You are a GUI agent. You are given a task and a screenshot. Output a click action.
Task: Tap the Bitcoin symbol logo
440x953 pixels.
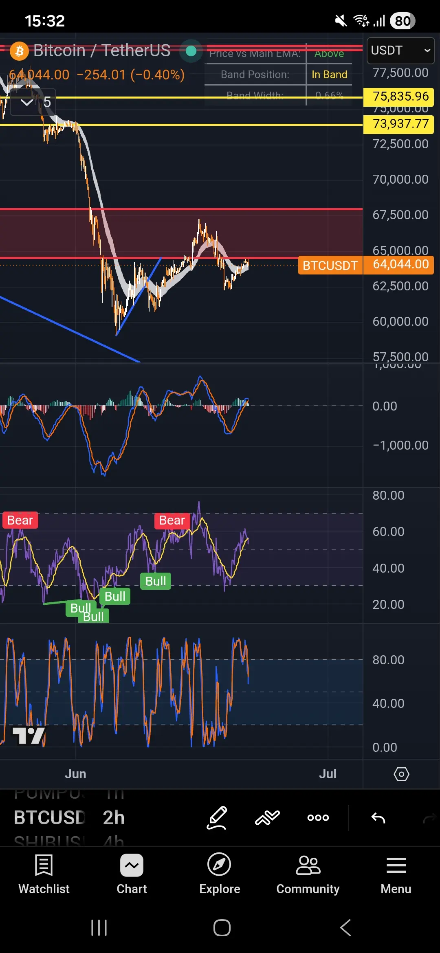19,51
